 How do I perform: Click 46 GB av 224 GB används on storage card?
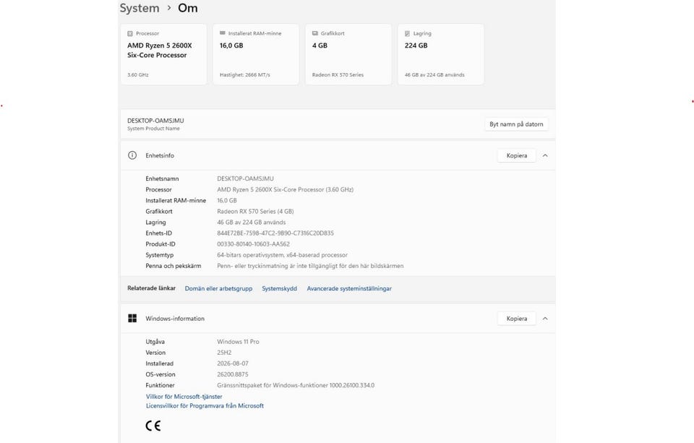(434, 74)
